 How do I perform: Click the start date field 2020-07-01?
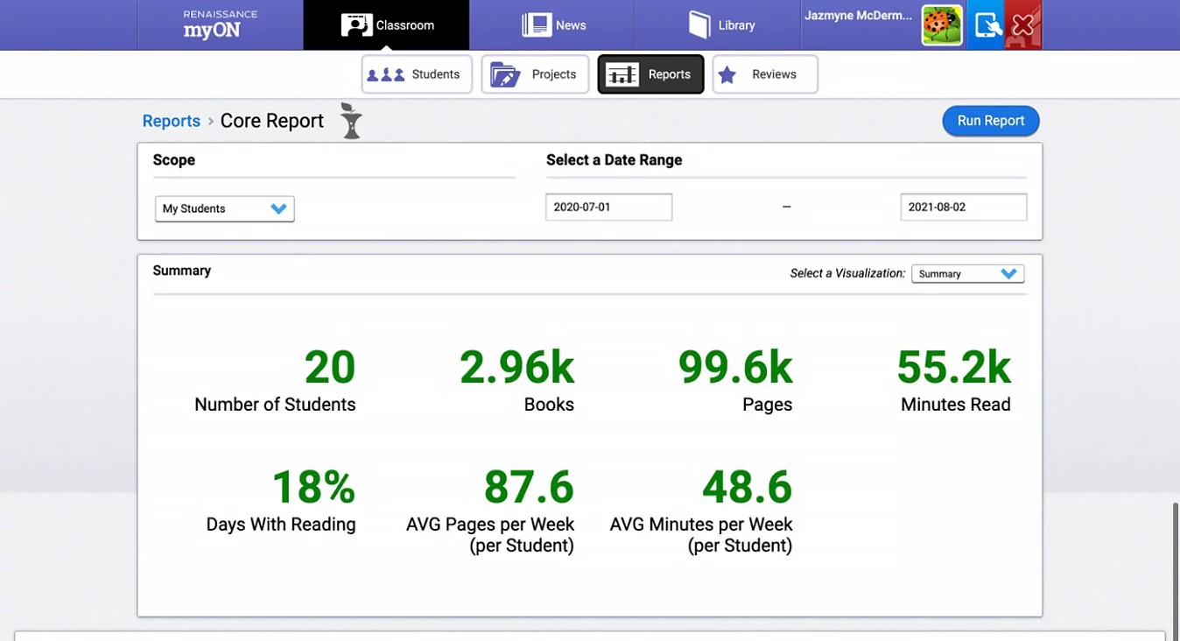tap(609, 208)
